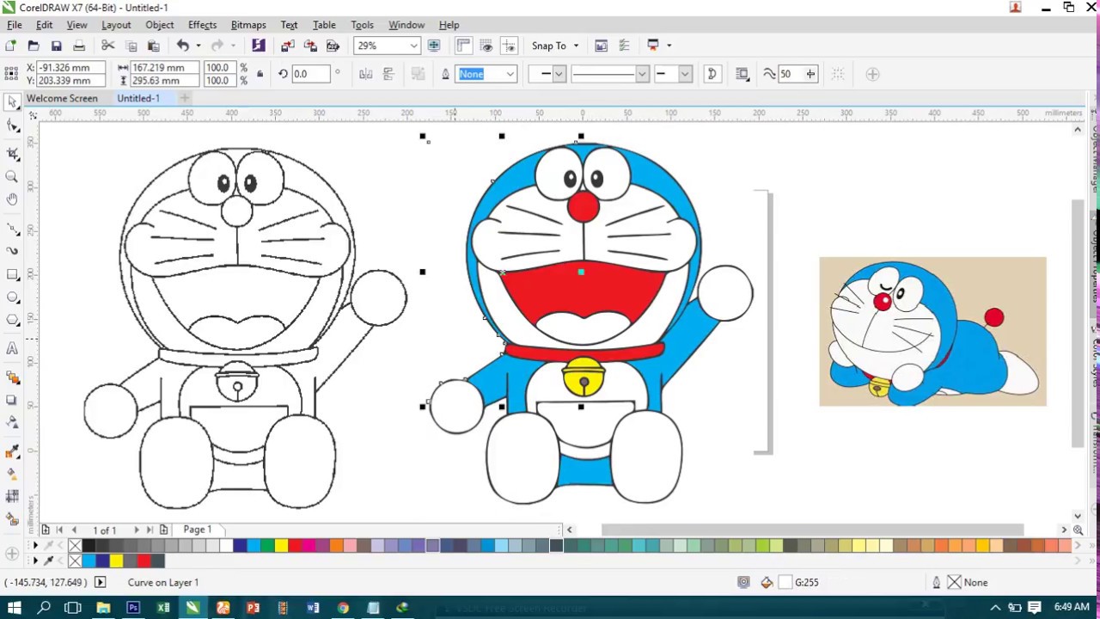The image size is (1100, 619).
Task: Click the Undo arrow
Action: pyautogui.click(x=183, y=46)
